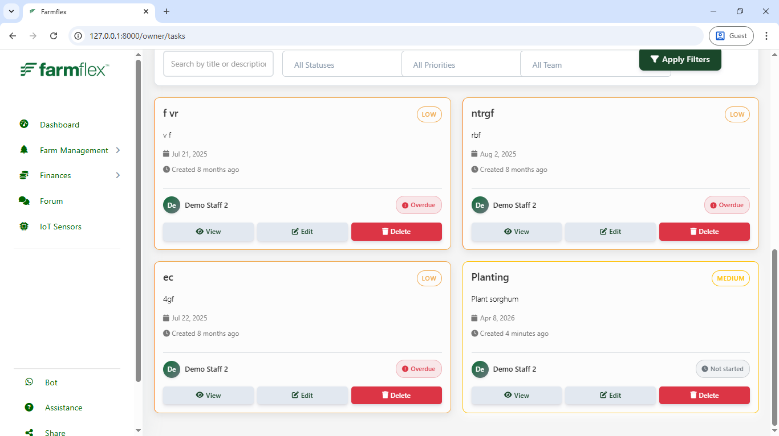The width and height of the screenshot is (779, 436).
Task: Edit the ntrgf task
Action: point(610,232)
